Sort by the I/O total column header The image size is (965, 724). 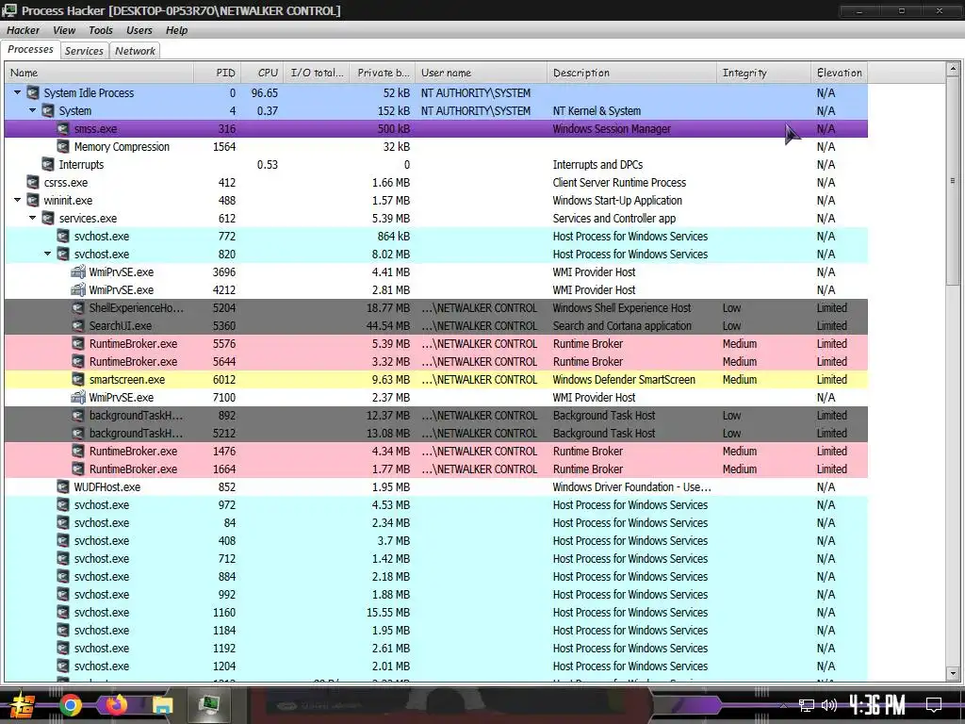click(x=317, y=73)
